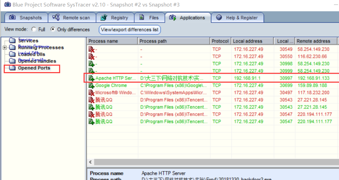The height and width of the screenshot is (180, 339).
Task: Sort by Process path column header
Action: point(174,41)
